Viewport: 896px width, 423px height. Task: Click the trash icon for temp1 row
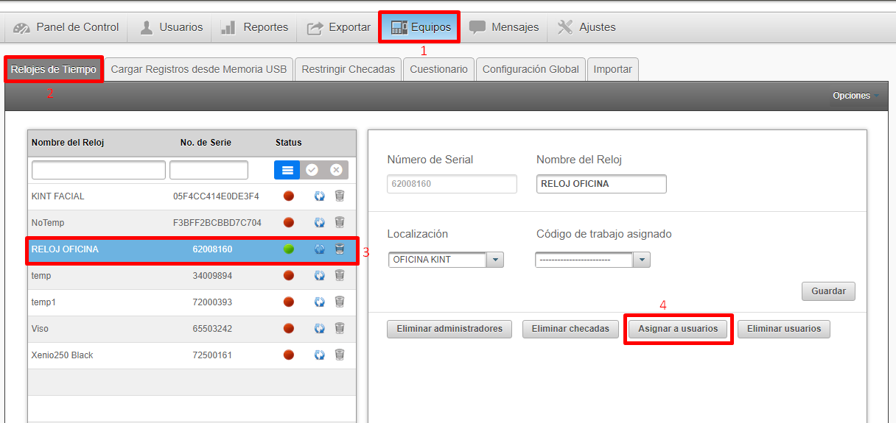(x=340, y=302)
